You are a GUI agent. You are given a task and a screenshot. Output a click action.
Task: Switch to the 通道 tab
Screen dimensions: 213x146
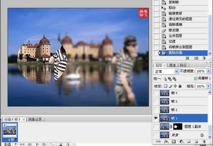pyautogui.click(x=172, y=65)
